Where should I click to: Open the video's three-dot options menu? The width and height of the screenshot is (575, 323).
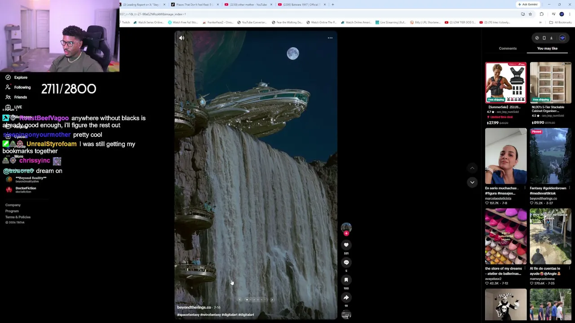(330, 38)
